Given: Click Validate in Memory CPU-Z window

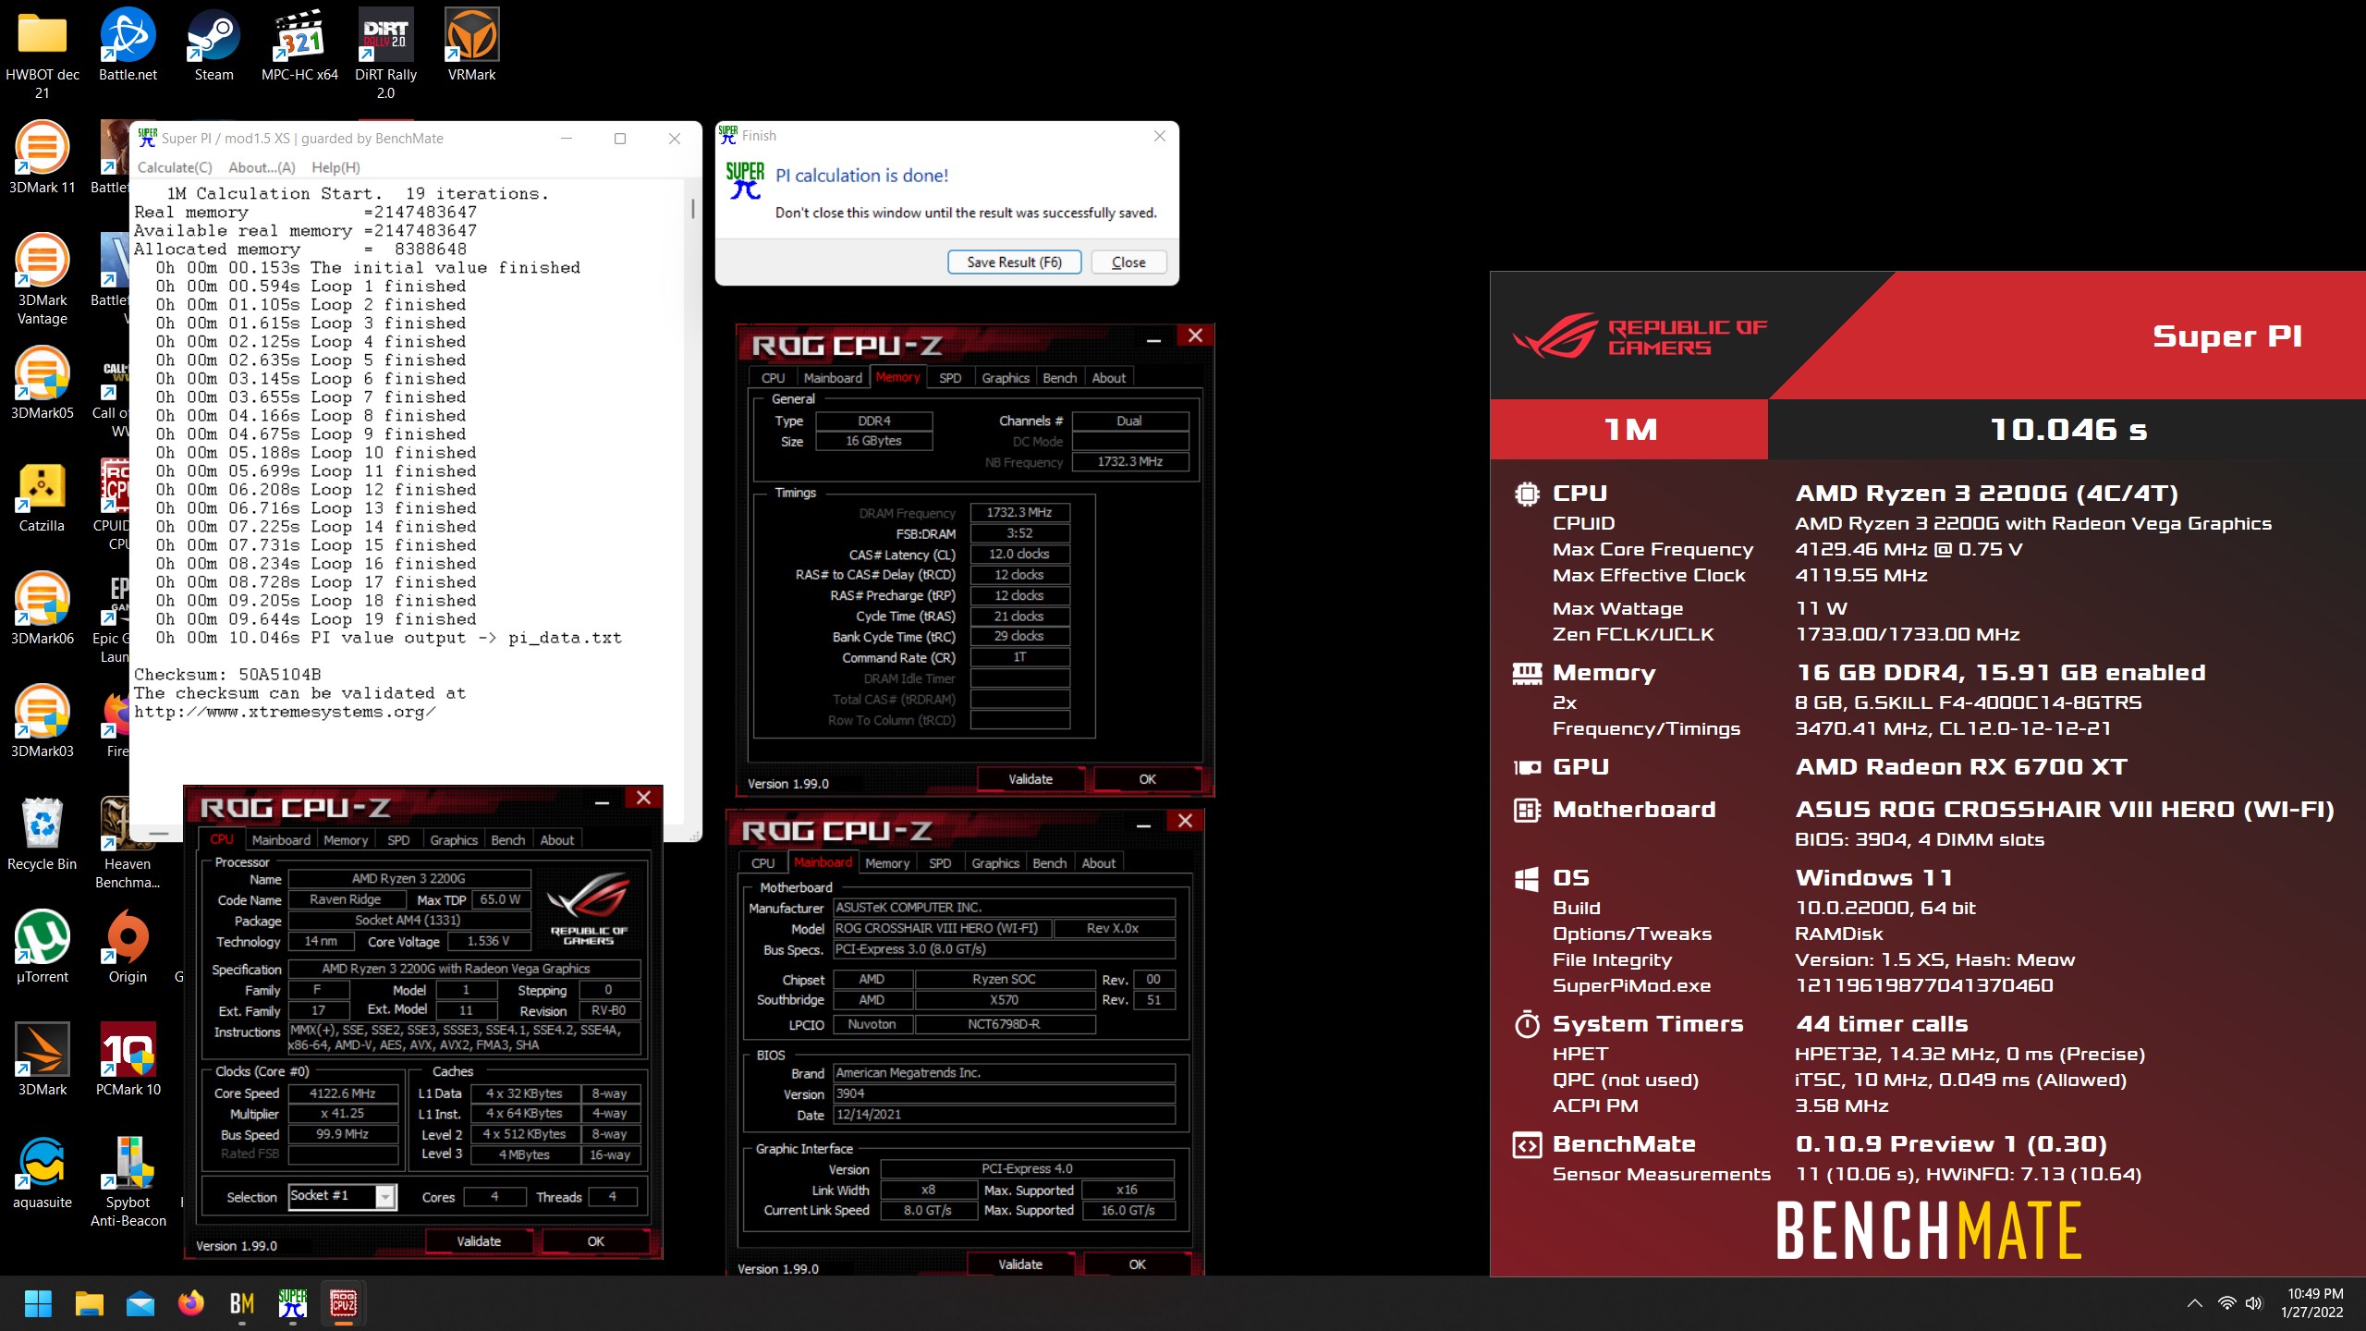Looking at the screenshot, I should click(x=1031, y=779).
